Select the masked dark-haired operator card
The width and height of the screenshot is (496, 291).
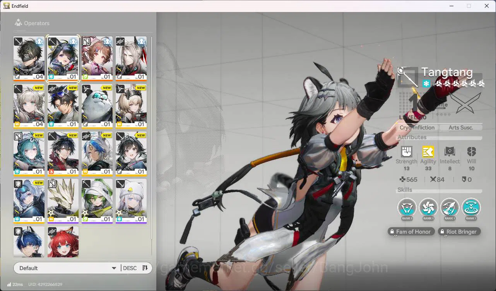[29, 58]
